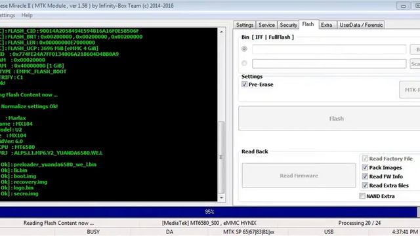
Task: Select the first Bin file radio button
Action: click(x=244, y=49)
